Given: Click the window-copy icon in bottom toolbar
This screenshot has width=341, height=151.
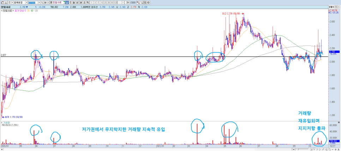Looking at the screenshot, I should click(311, 150).
